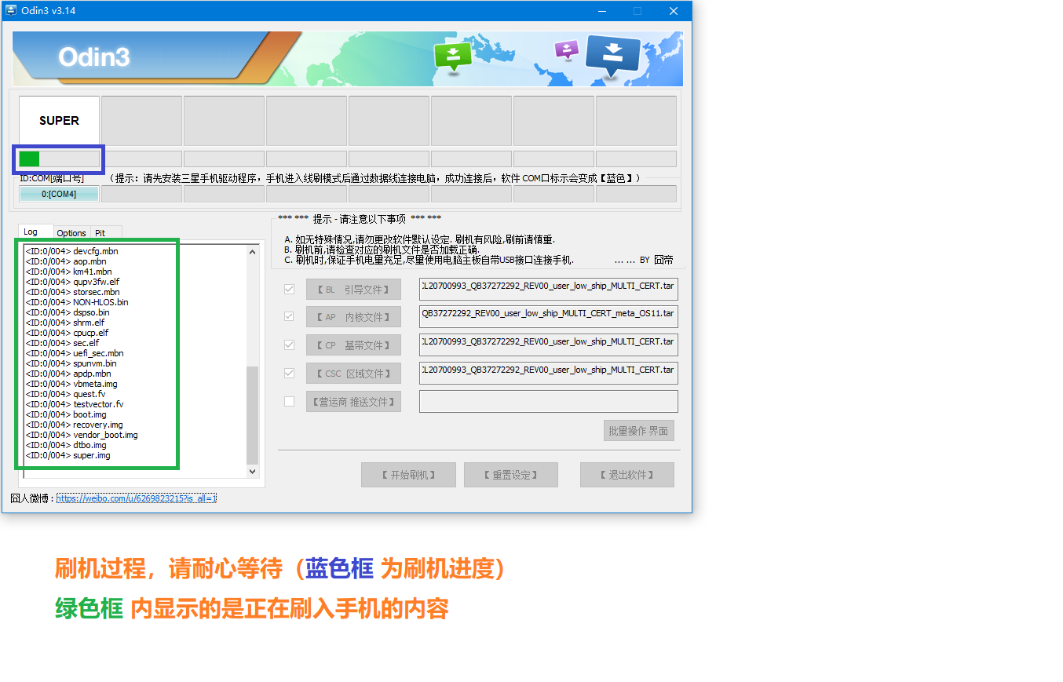This screenshot has width=1063, height=682.
Task: Select the uefi_sec.mbn log line
Action: coord(75,353)
